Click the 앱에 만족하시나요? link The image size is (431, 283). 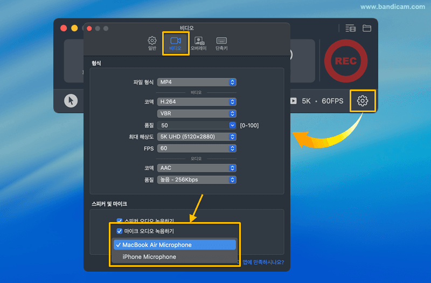(x=263, y=263)
